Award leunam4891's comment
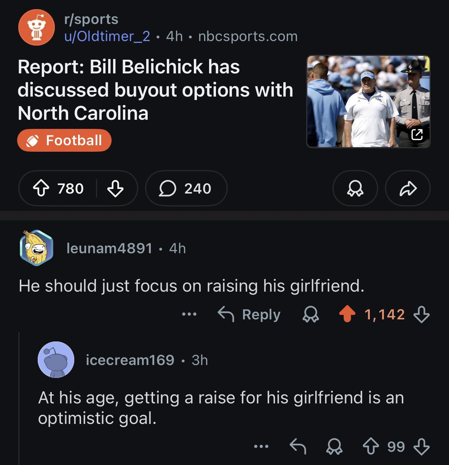Viewport: 449px width, 465px height. pos(310,314)
